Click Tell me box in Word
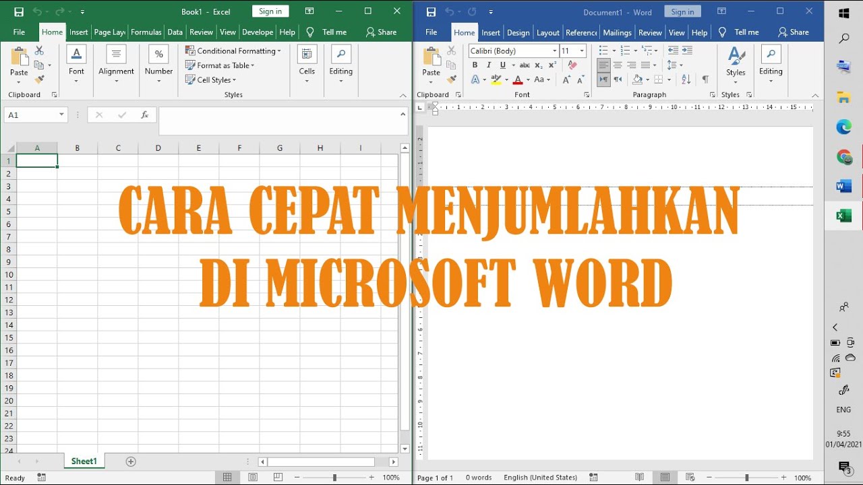Viewport: 863px width, 485px height. pos(740,32)
